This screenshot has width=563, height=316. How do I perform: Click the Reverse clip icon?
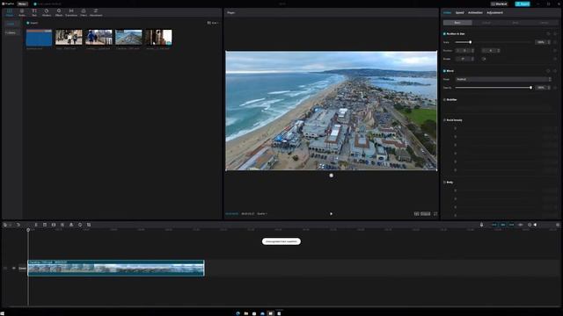point(62,225)
